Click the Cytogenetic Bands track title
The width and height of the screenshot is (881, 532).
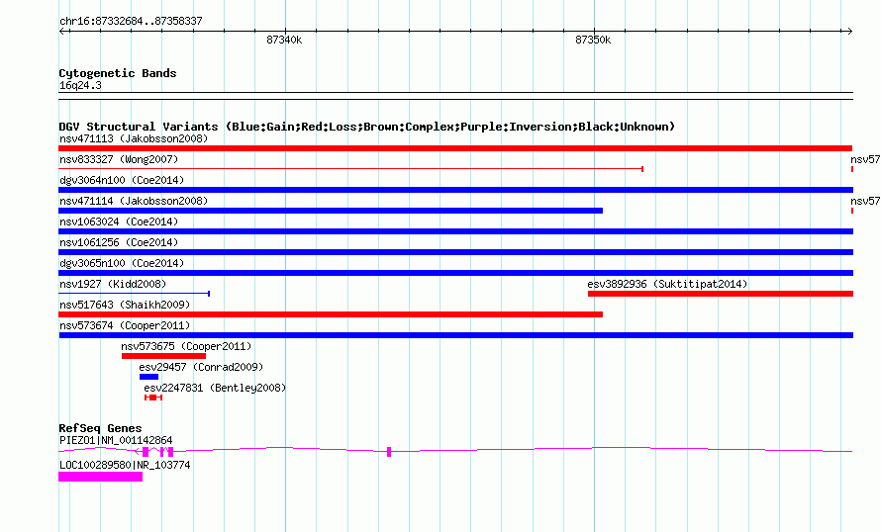[x=118, y=73]
